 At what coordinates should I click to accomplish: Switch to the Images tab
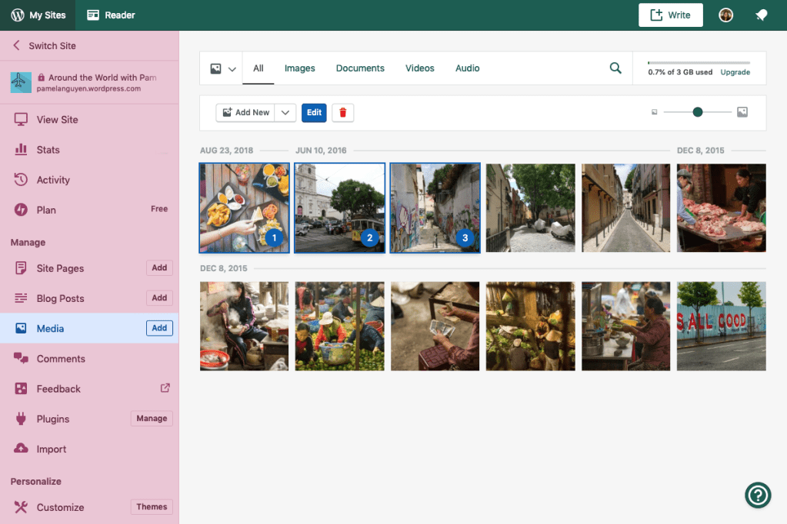[x=299, y=68]
